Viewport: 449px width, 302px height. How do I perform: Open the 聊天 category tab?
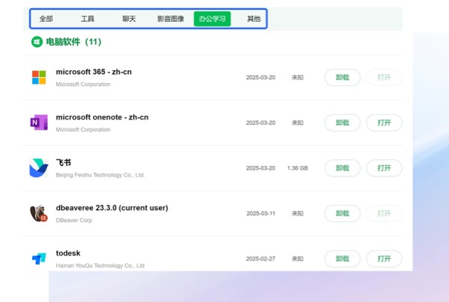click(129, 19)
